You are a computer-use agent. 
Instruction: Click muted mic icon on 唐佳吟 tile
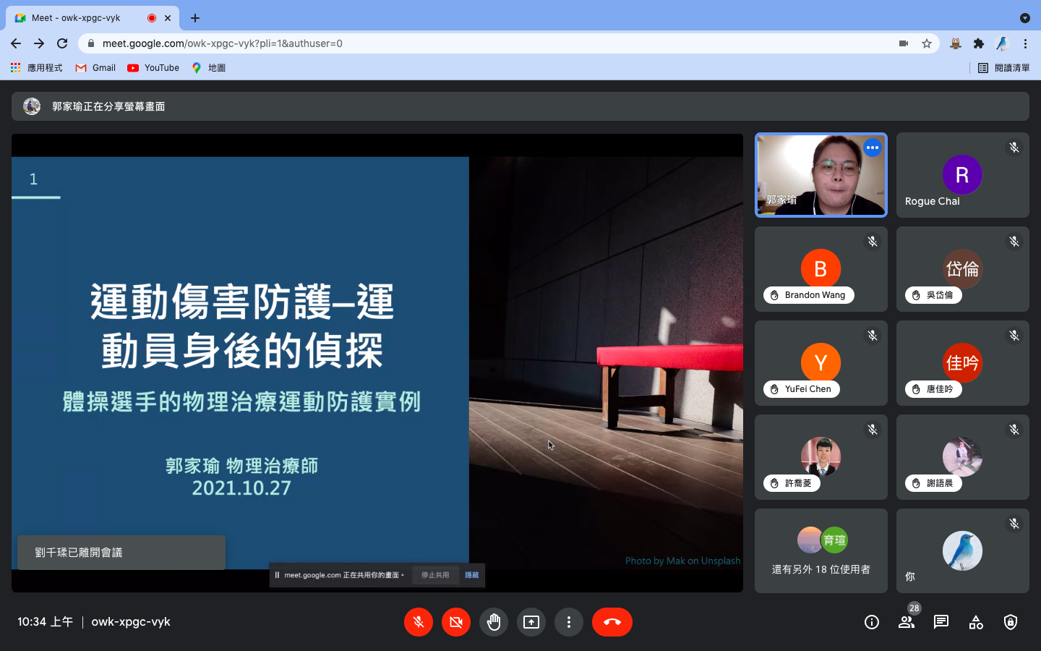point(1014,336)
